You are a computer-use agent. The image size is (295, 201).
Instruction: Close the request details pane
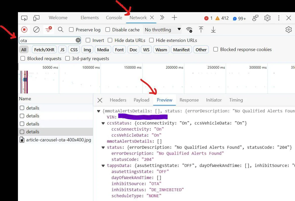click(100, 100)
